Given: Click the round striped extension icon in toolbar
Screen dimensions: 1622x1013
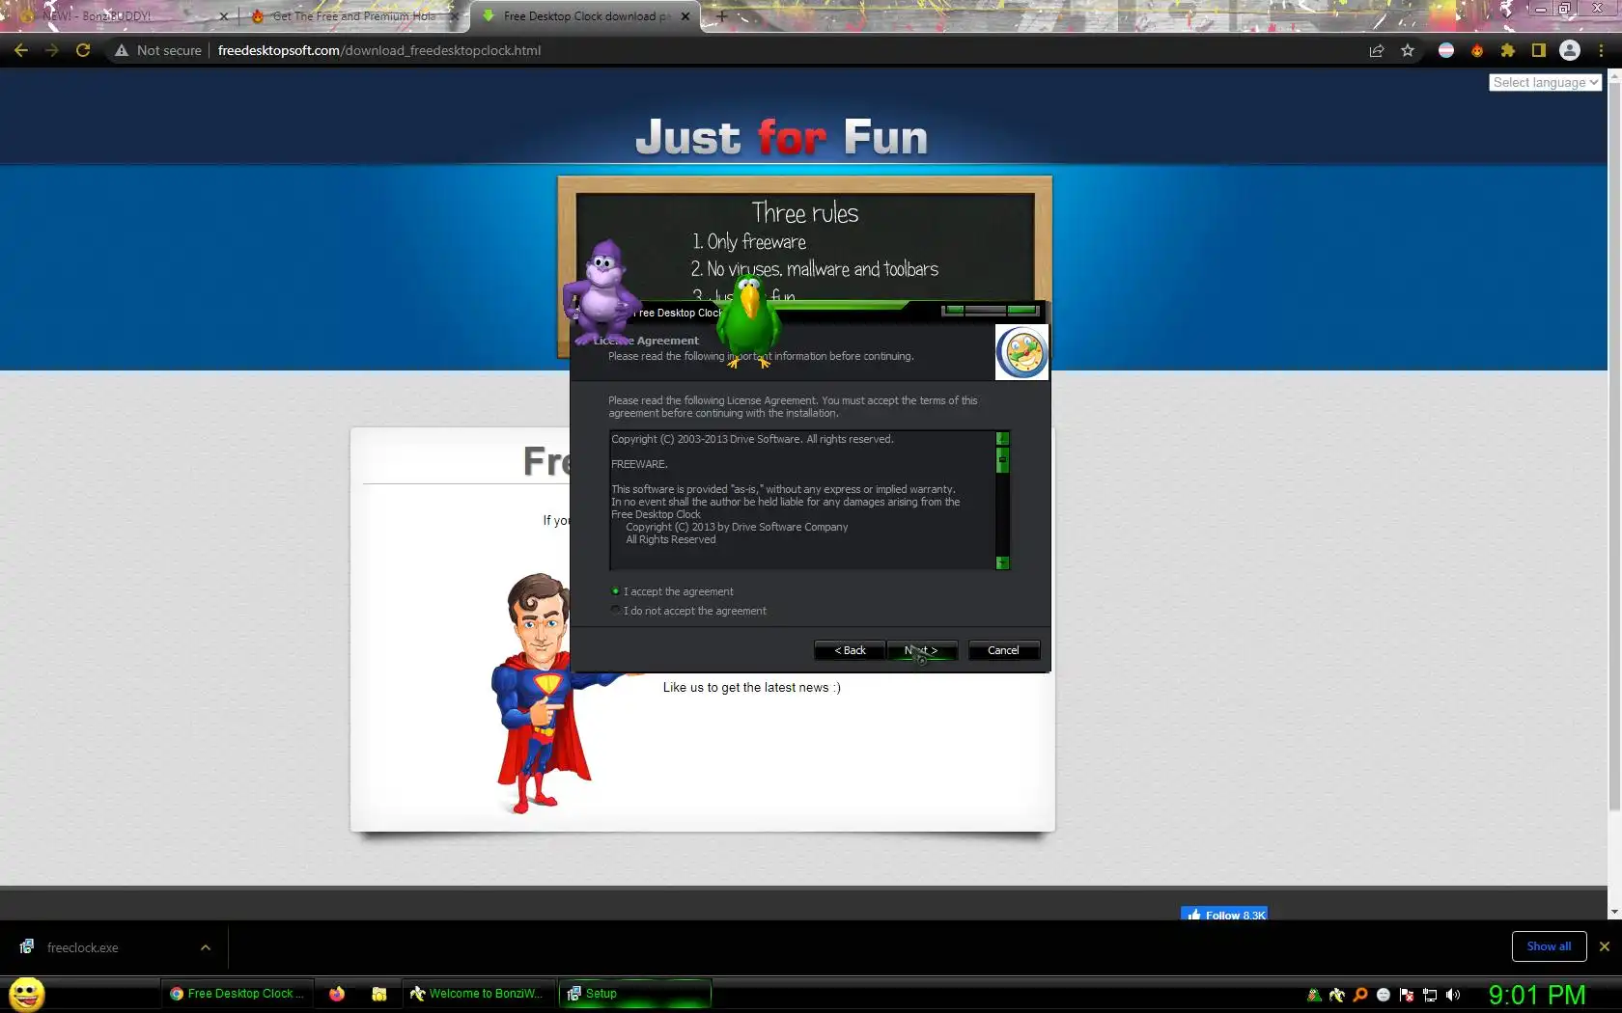Looking at the screenshot, I should [x=1446, y=50].
